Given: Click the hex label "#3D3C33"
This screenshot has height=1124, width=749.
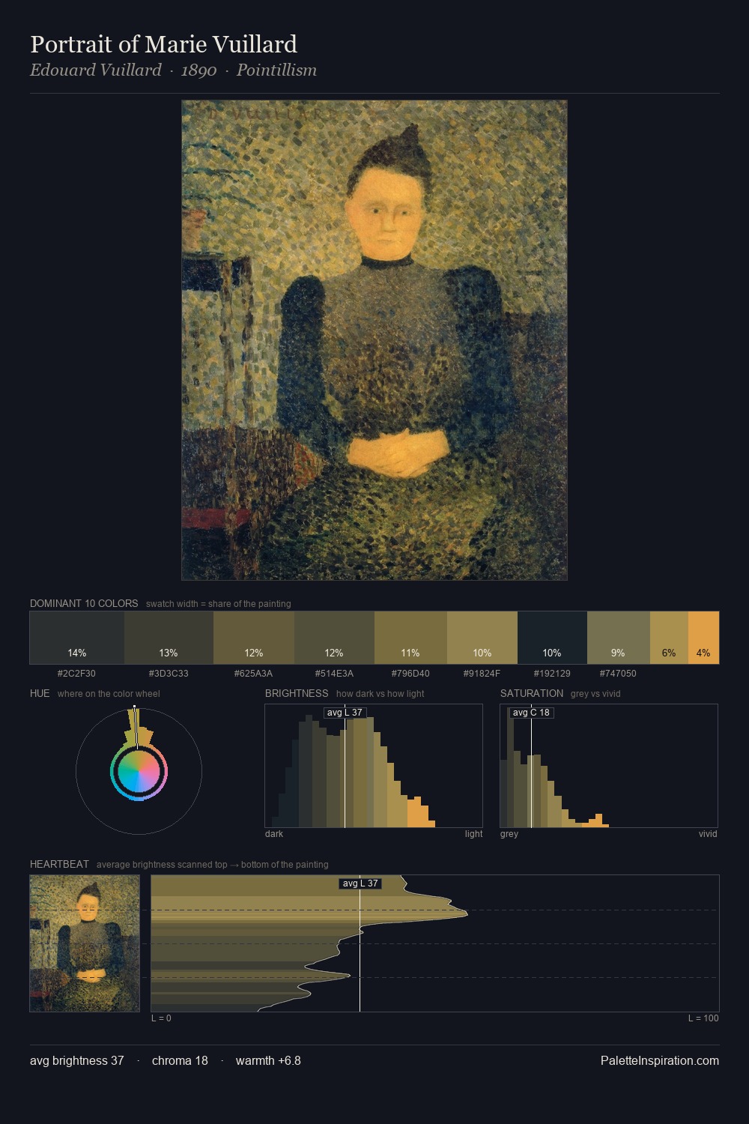Looking at the screenshot, I should (x=169, y=673).
